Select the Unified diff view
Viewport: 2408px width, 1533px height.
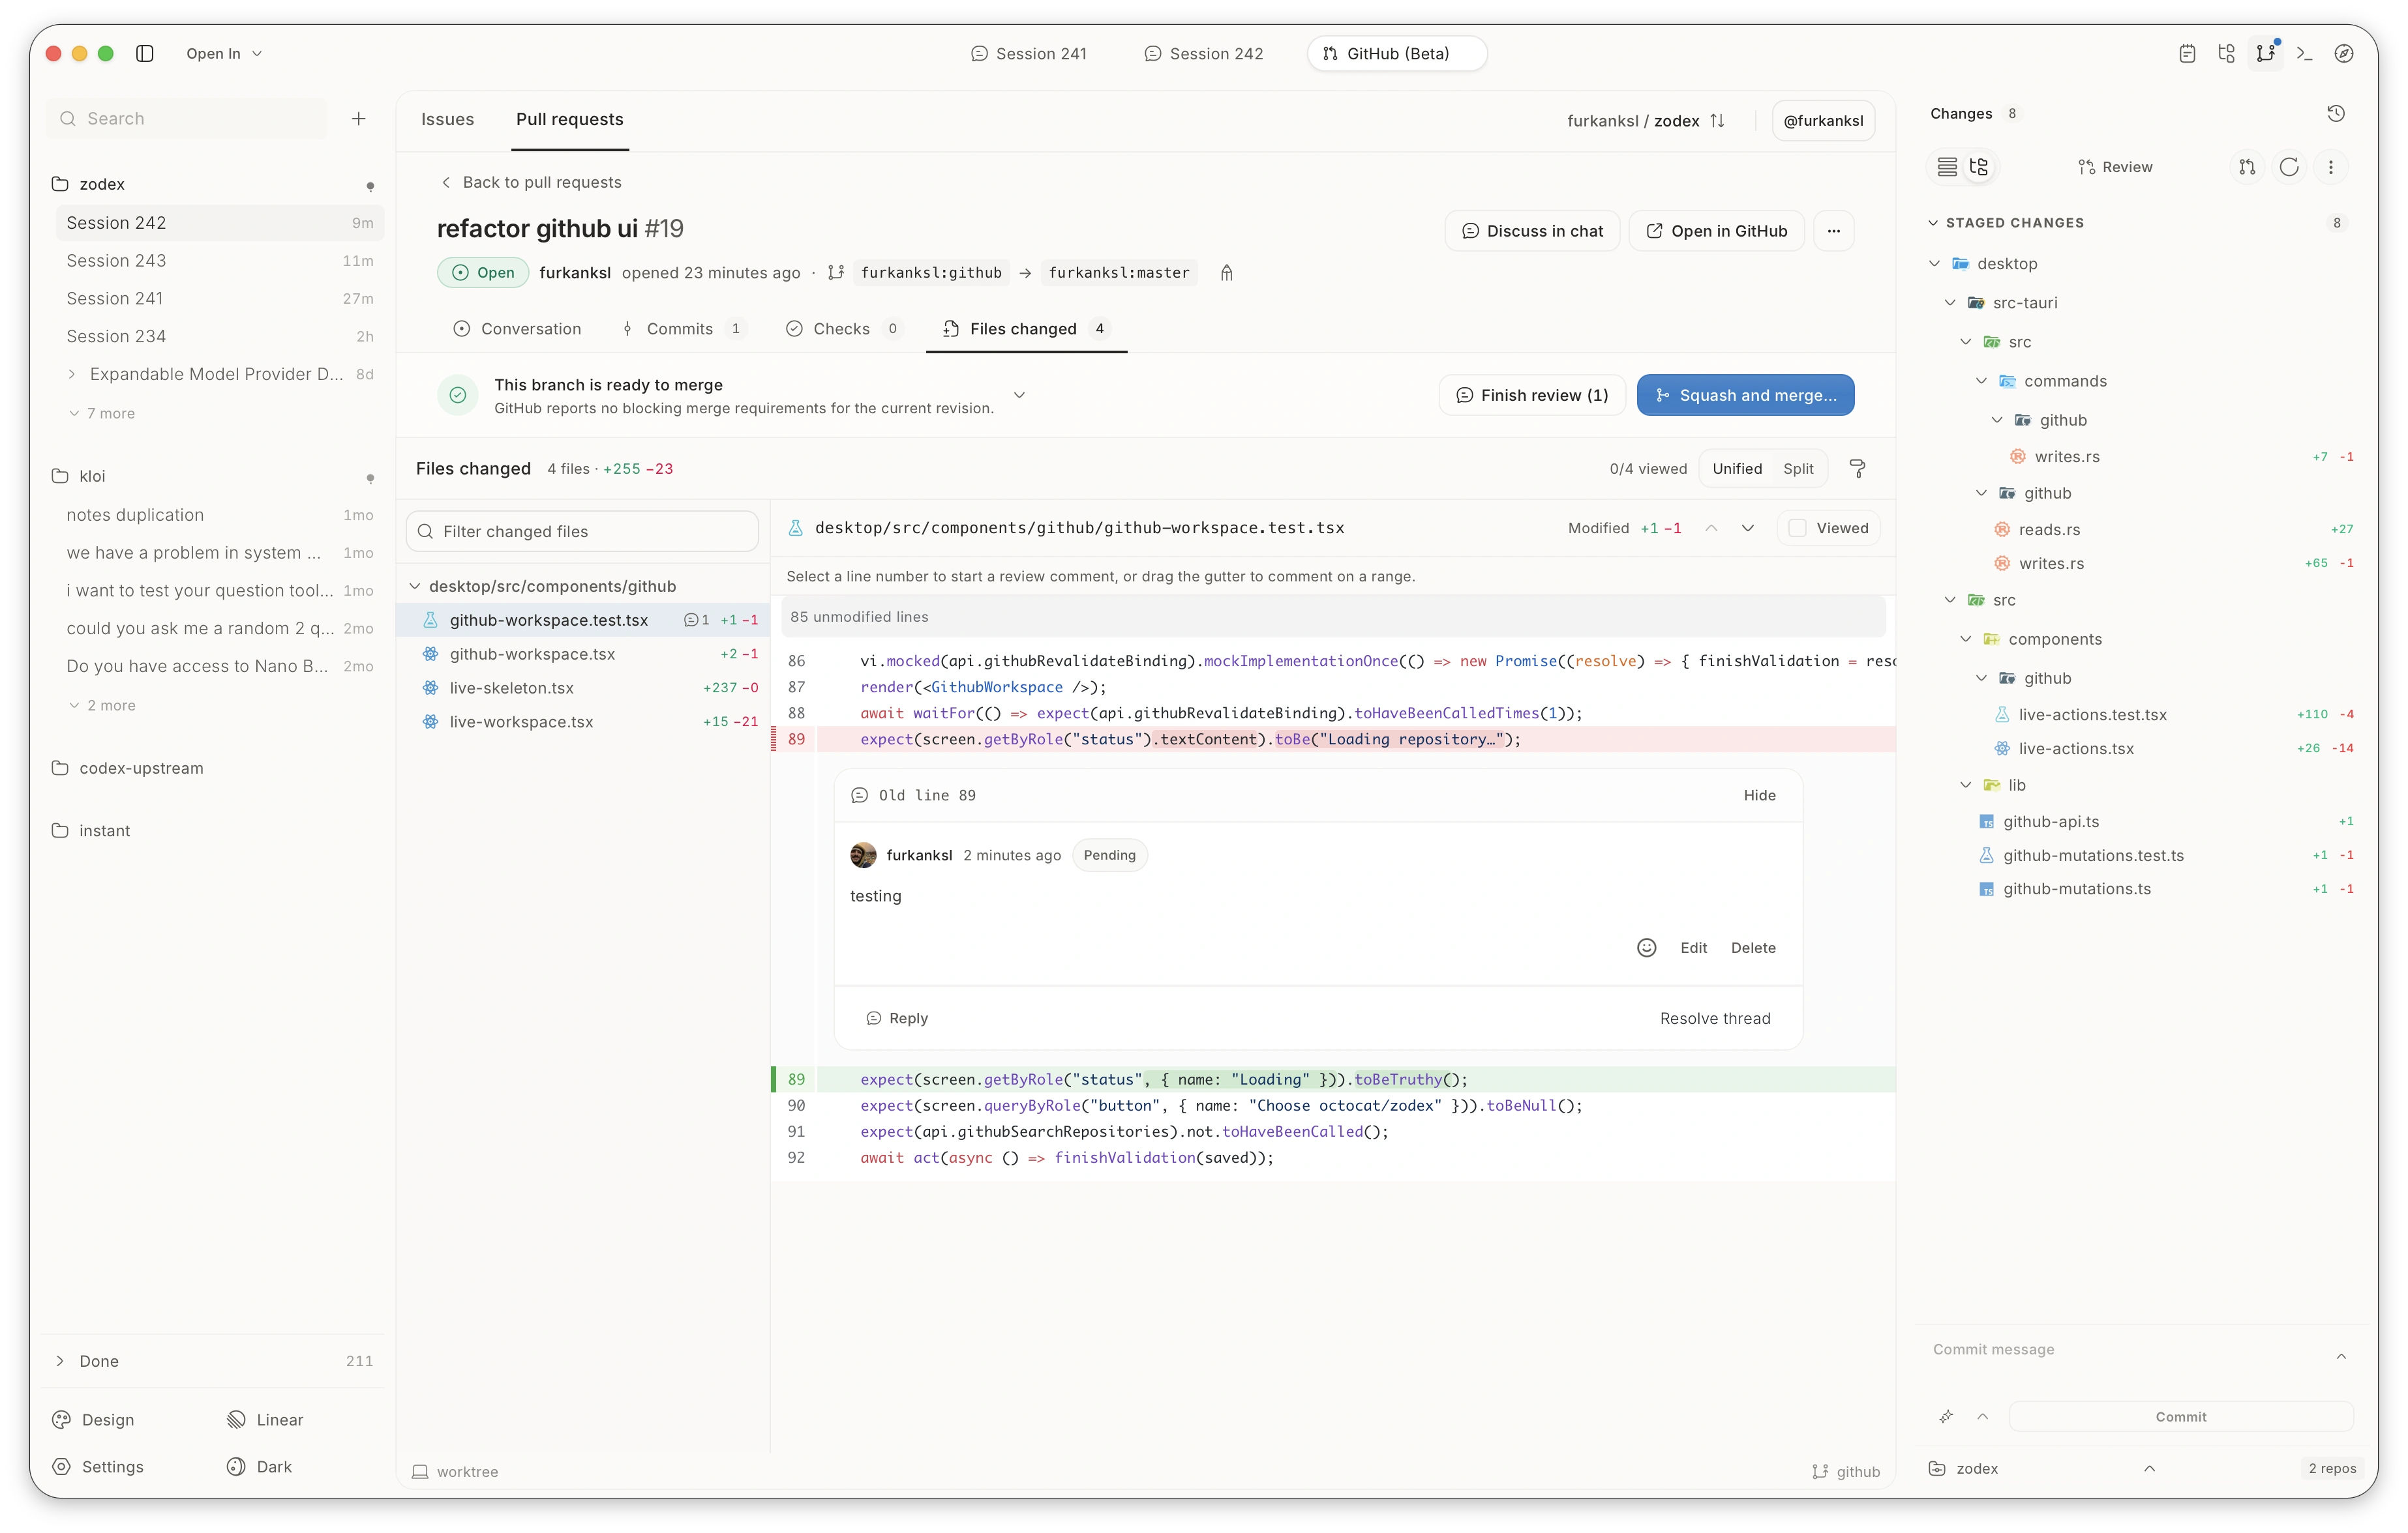[1736, 469]
